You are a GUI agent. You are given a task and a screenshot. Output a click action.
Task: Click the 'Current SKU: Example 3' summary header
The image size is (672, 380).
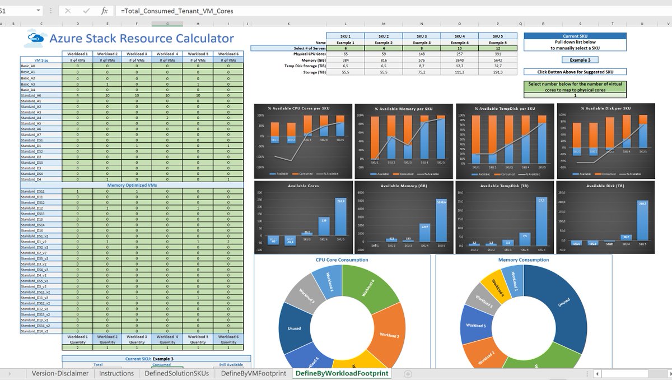pos(156,359)
